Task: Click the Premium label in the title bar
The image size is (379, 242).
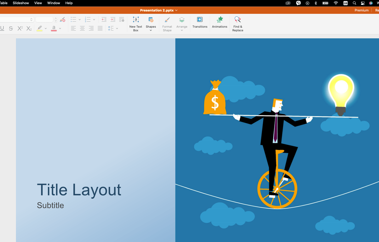Action: [361, 10]
